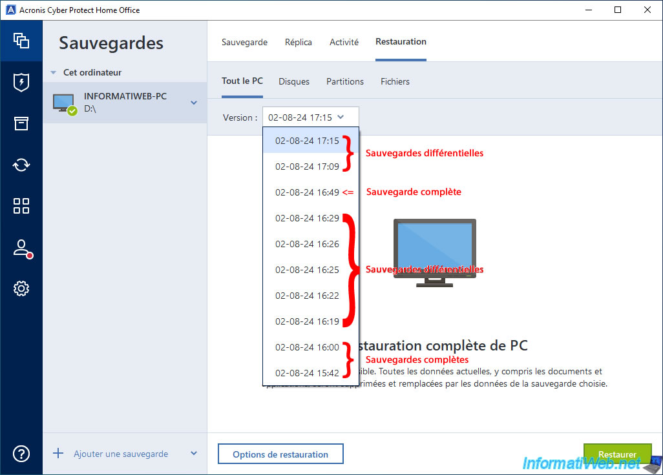Choose version 02-08-24 16:00
This screenshot has width=663, height=475.
311,347
